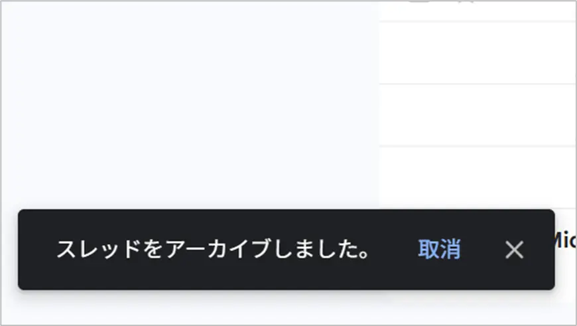Click the blue 取消 text in the notification
Screen dimensions: 577x326
439,250
